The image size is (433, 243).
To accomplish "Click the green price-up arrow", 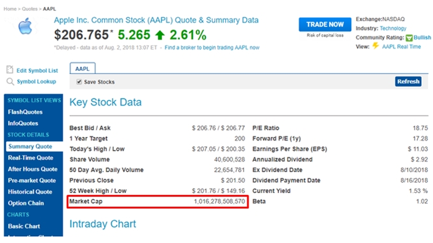I will (160, 35).
